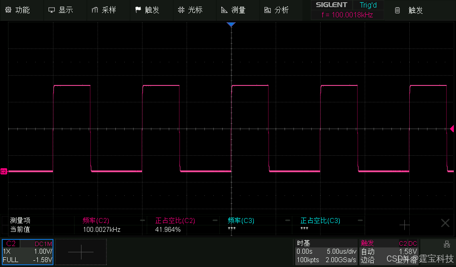Click the Trig'd status indicator
Viewport: 456px width, 267px height.
click(x=368, y=5)
